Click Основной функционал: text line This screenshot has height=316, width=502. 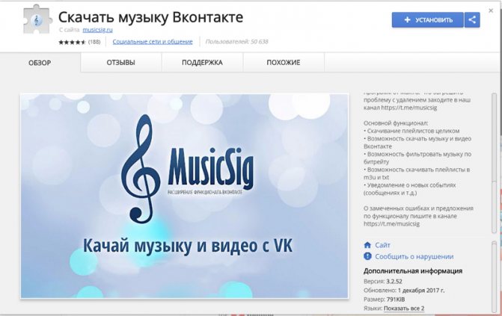tap(396, 123)
